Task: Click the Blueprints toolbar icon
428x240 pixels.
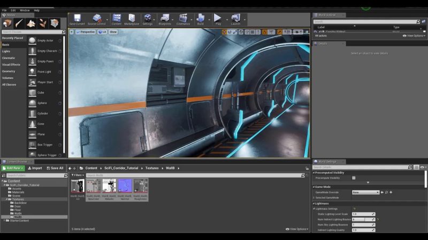Action: (x=164, y=19)
